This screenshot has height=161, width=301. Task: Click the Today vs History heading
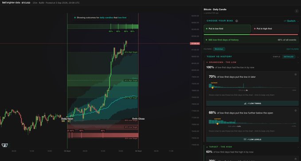pyautogui.click(x=219, y=57)
